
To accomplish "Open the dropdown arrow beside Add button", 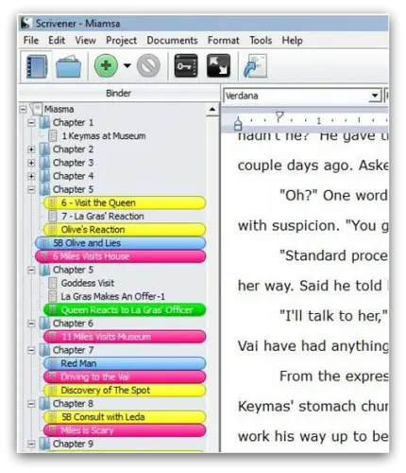I will (127, 65).
